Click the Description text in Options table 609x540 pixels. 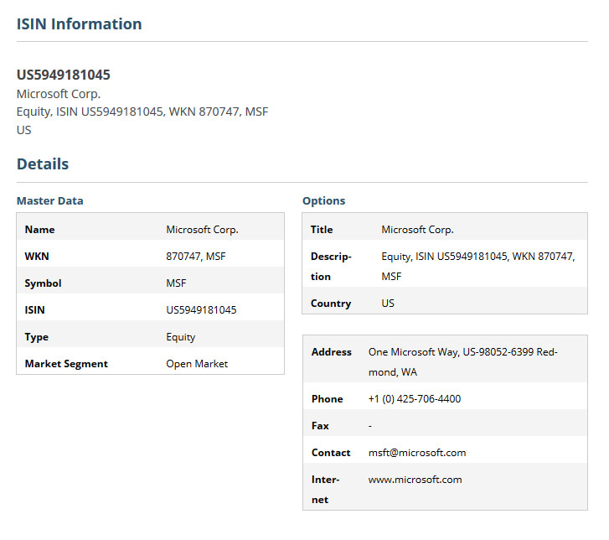click(477, 257)
